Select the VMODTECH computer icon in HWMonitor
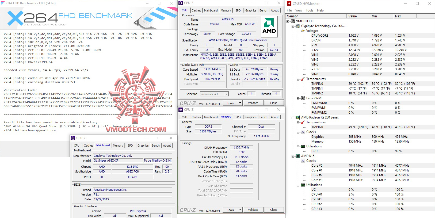435x218 pixels. [293, 21]
